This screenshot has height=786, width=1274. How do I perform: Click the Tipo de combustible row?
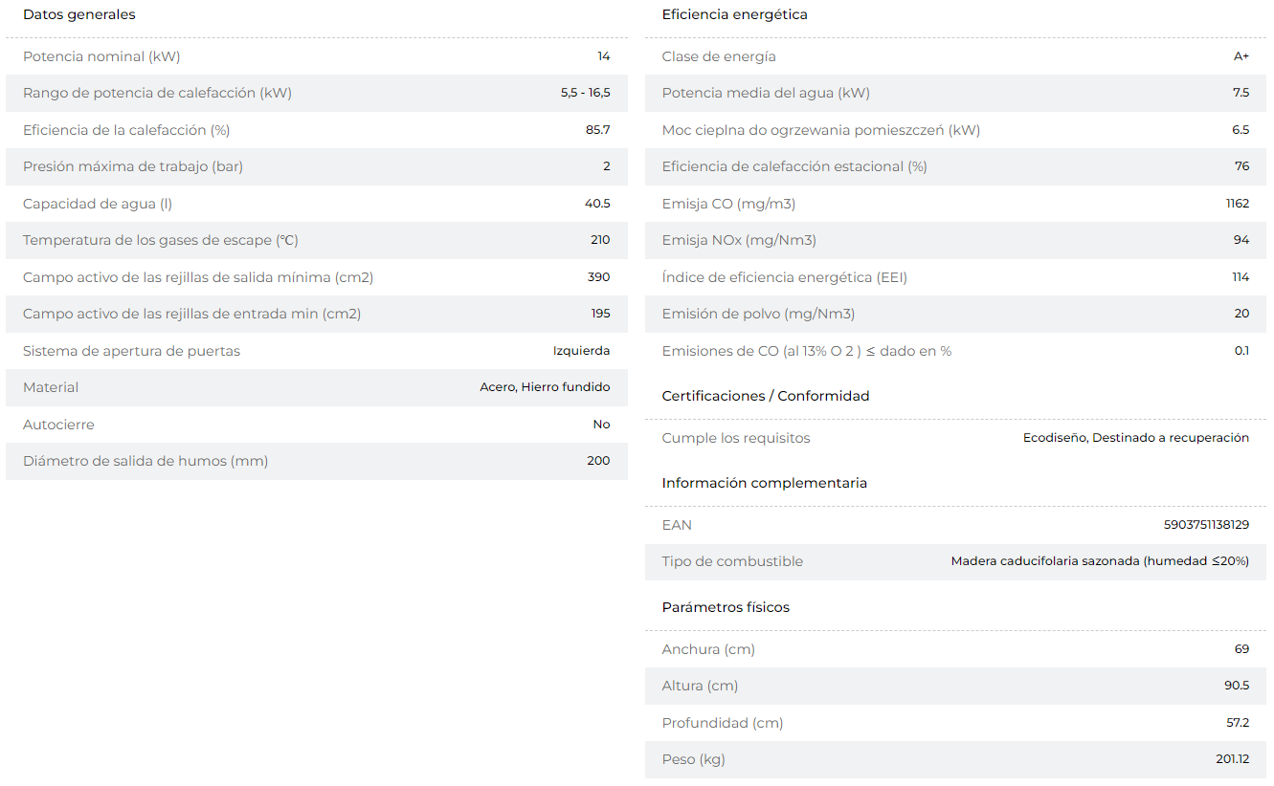tap(955, 562)
